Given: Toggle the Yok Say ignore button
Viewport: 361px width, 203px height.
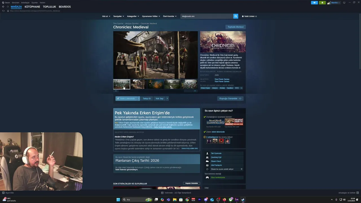Looking at the screenshot, I should [159, 98].
